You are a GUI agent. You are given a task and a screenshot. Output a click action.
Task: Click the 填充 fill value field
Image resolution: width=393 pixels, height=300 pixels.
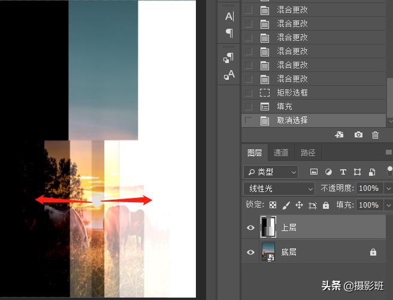(x=370, y=205)
